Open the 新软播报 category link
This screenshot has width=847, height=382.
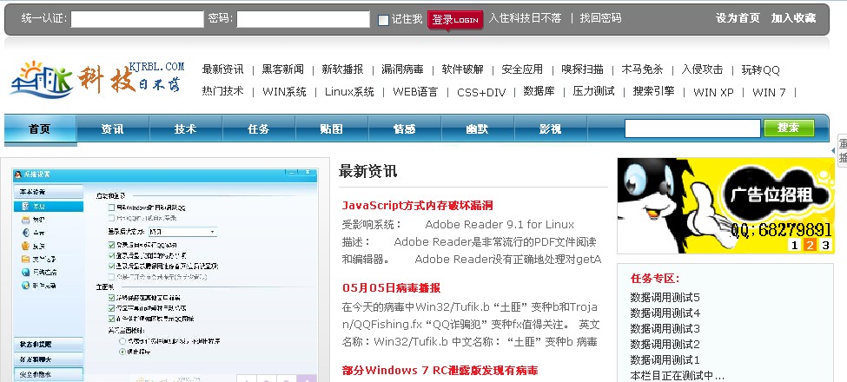coord(342,69)
